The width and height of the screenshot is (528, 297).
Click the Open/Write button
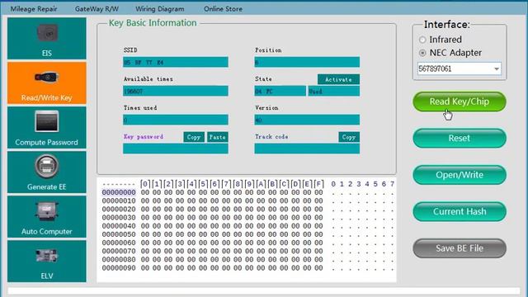(460, 175)
